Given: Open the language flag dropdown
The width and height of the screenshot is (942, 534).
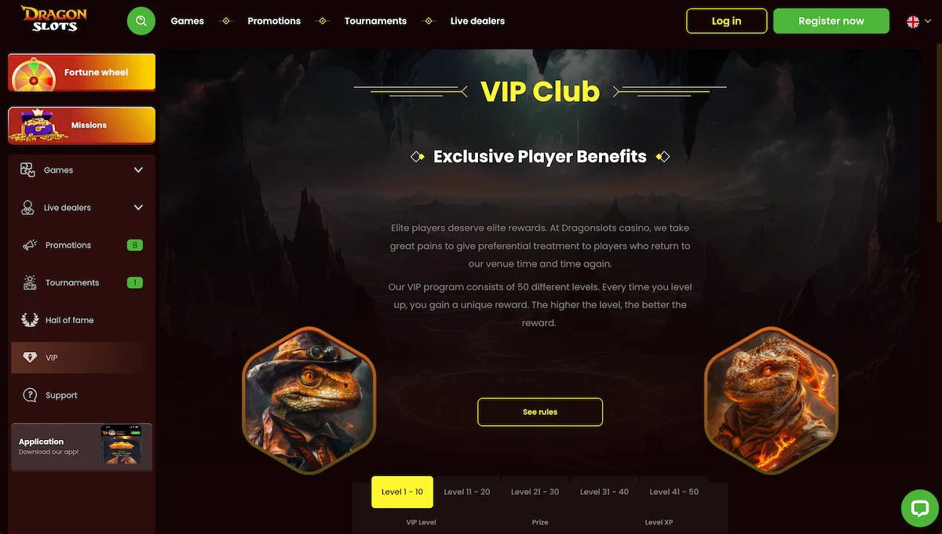Looking at the screenshot, I should tap(919, 22).
